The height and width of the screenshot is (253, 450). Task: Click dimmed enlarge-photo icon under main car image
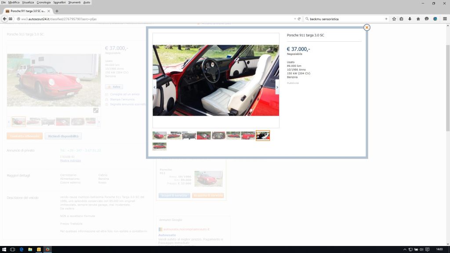[x=96, y=110]
